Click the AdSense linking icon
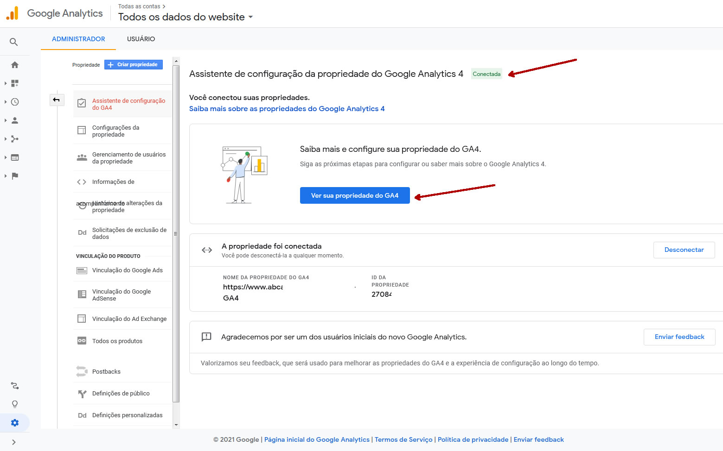The width and height of the screenshot is (723, 451). click(x=82, y=294)
